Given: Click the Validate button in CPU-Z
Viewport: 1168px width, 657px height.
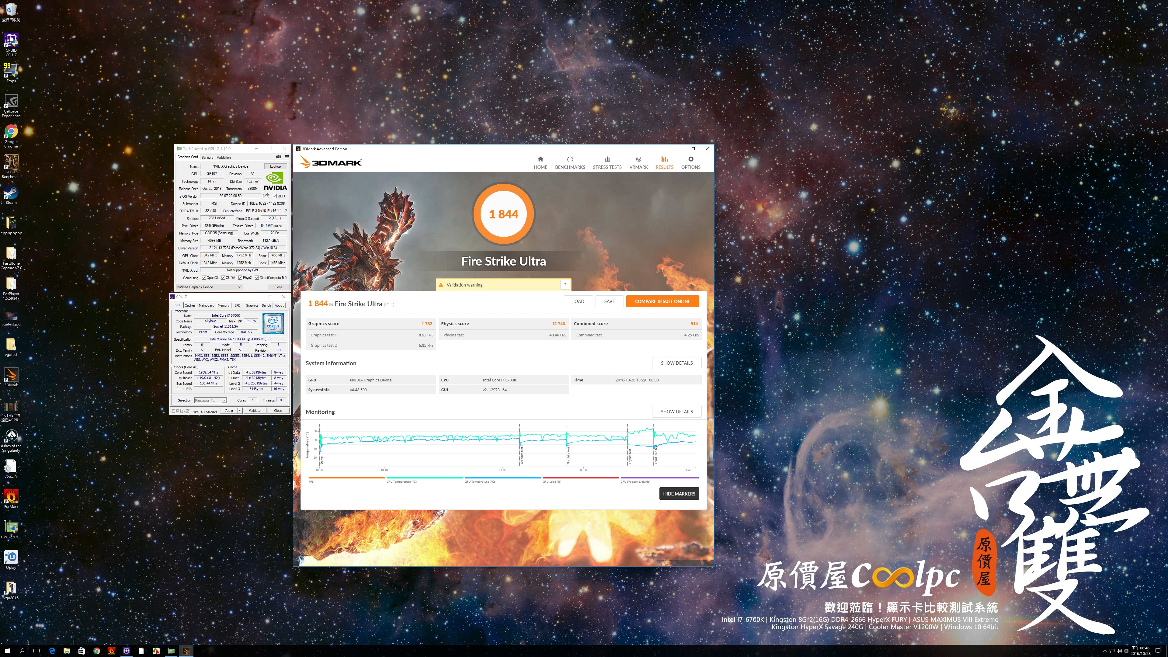Looking at the screenshot, I should [x=255, y=410].
